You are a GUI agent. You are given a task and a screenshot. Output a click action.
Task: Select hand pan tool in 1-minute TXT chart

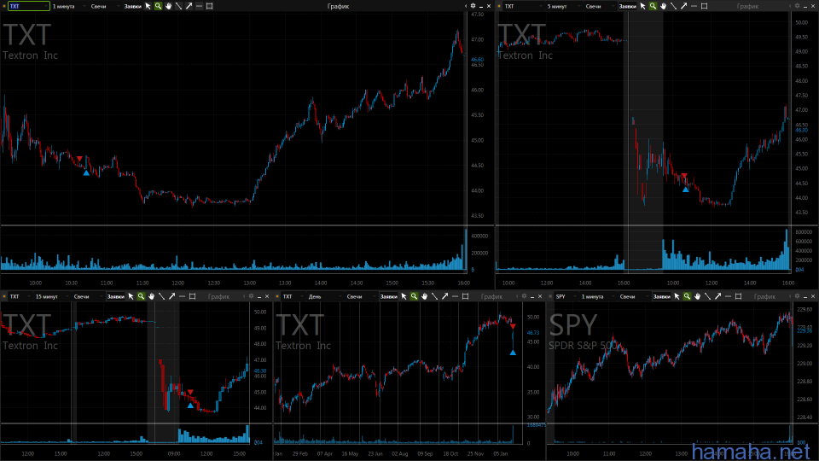coord(168,6)
